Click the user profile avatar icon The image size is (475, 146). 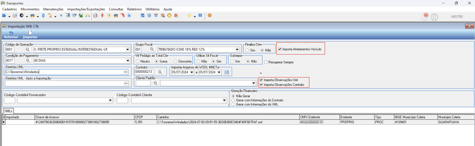tap(434, 17)
